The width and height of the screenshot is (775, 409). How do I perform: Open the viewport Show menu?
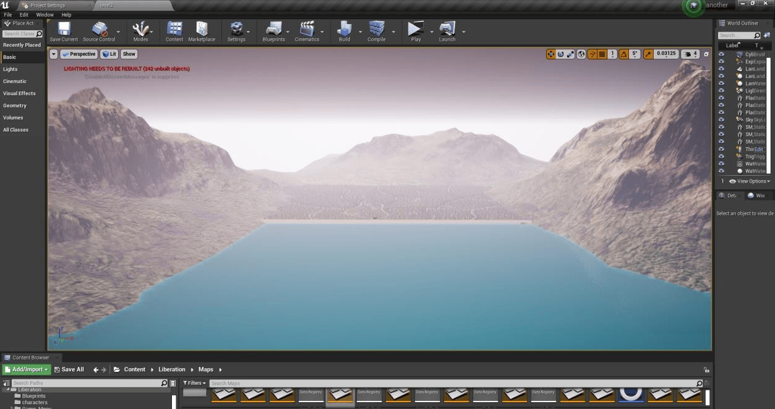click(x=129, y=54)
